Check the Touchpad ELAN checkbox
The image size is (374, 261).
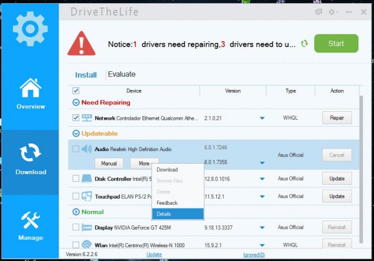point(75,196)
